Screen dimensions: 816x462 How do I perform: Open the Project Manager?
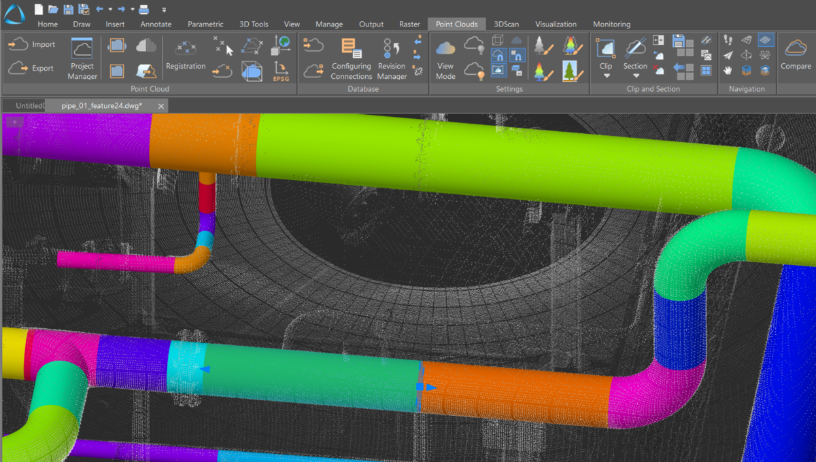82,57
